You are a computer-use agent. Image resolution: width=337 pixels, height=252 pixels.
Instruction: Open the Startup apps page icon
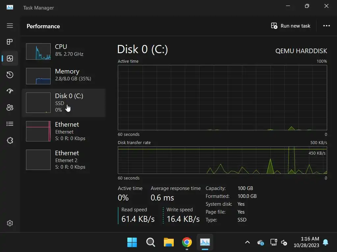coord(10,91)
